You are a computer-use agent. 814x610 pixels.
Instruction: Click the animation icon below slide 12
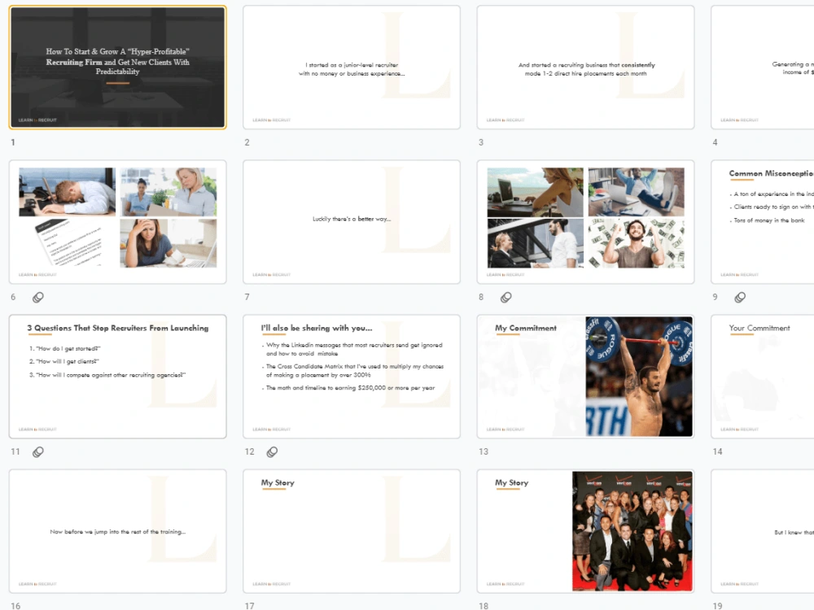click(x=272, y=451)
